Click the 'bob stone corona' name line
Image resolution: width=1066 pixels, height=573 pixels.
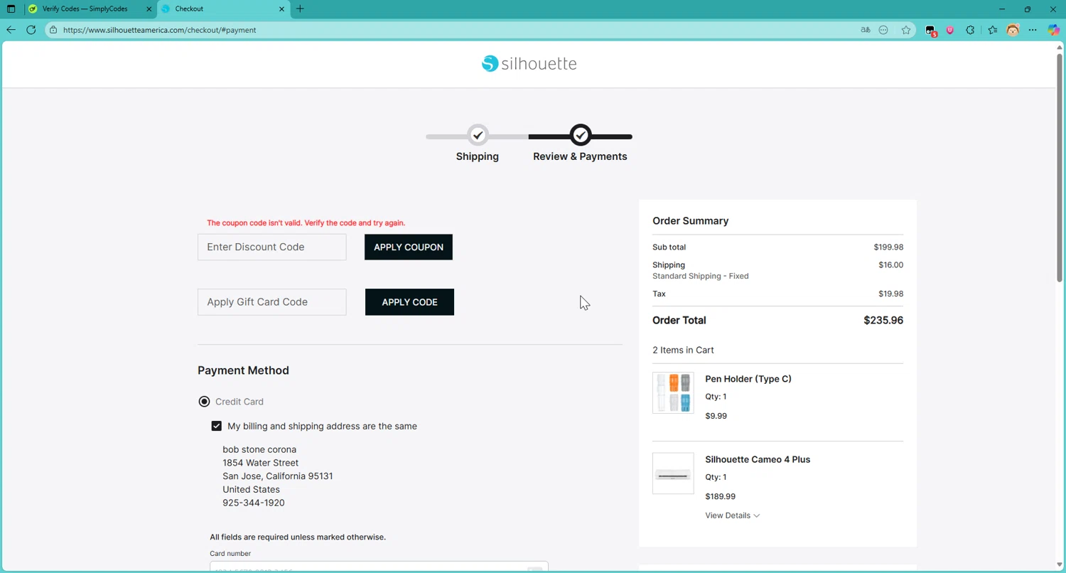(259, 449)
